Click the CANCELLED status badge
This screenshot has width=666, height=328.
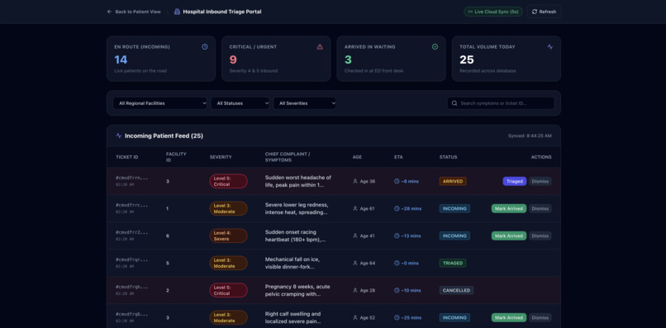(457, 290)
